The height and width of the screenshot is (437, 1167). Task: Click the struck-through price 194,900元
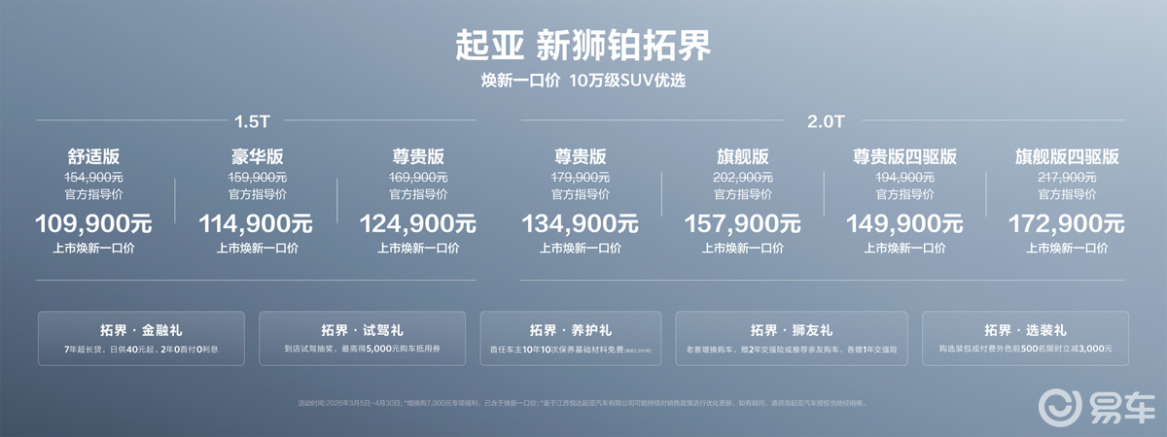(x=904, y=178)
